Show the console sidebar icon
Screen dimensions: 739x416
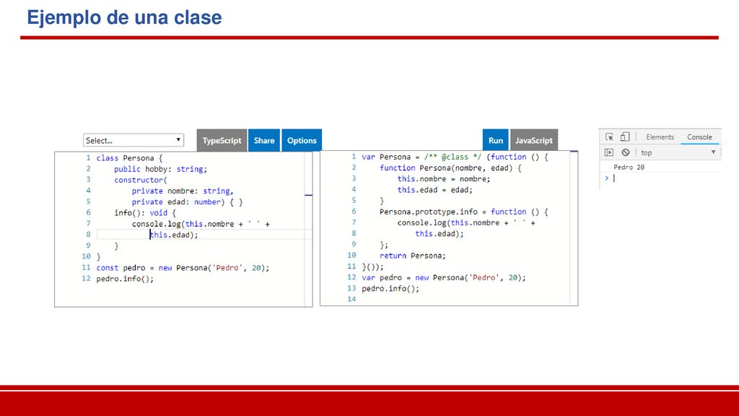click(x=609, y=152)
